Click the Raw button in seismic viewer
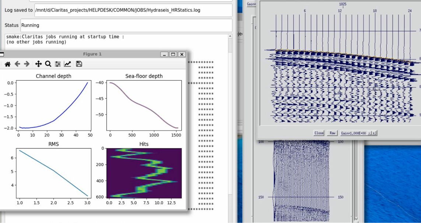This screenshot has height=223, width=421. coord(332,133)
